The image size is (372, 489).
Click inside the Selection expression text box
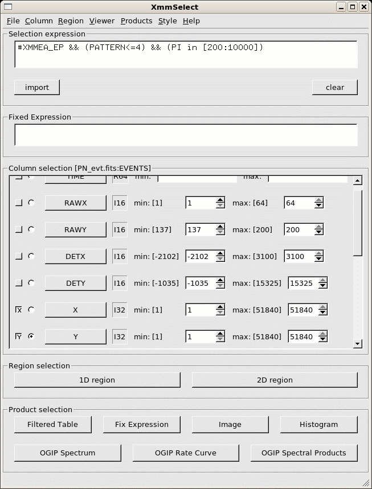click(186, 55)
